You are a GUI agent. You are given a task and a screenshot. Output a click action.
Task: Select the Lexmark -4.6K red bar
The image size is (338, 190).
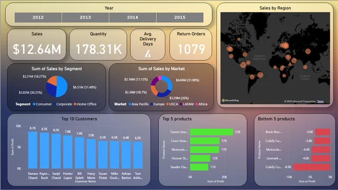click(x=321, y=158)
